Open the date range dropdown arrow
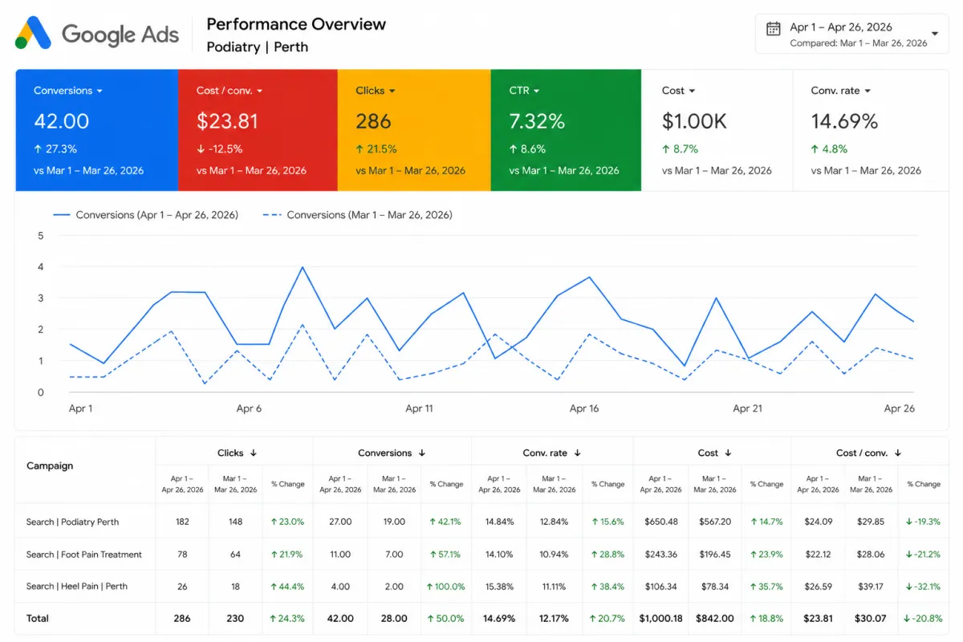This screenshot has height=642, width=963. [x=934, y=34]
